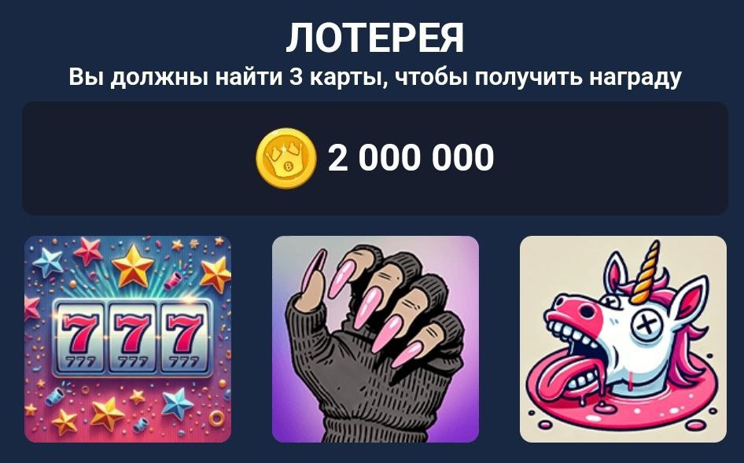Screen dimensions: 744x463
Task: Tap the 2 000 000 reward amount
Action: point(411,158)
